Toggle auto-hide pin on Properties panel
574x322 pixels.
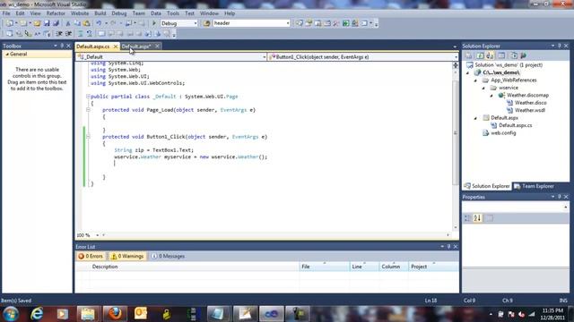tap(560, 197)
